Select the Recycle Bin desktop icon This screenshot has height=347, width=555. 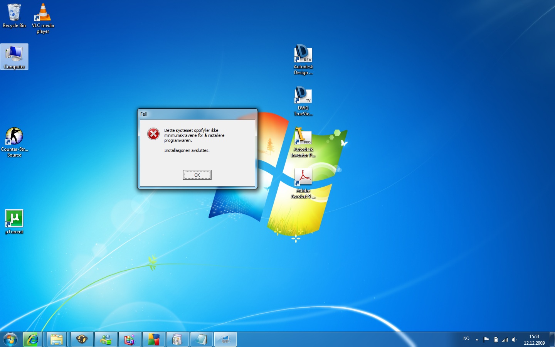pos(14,16)
